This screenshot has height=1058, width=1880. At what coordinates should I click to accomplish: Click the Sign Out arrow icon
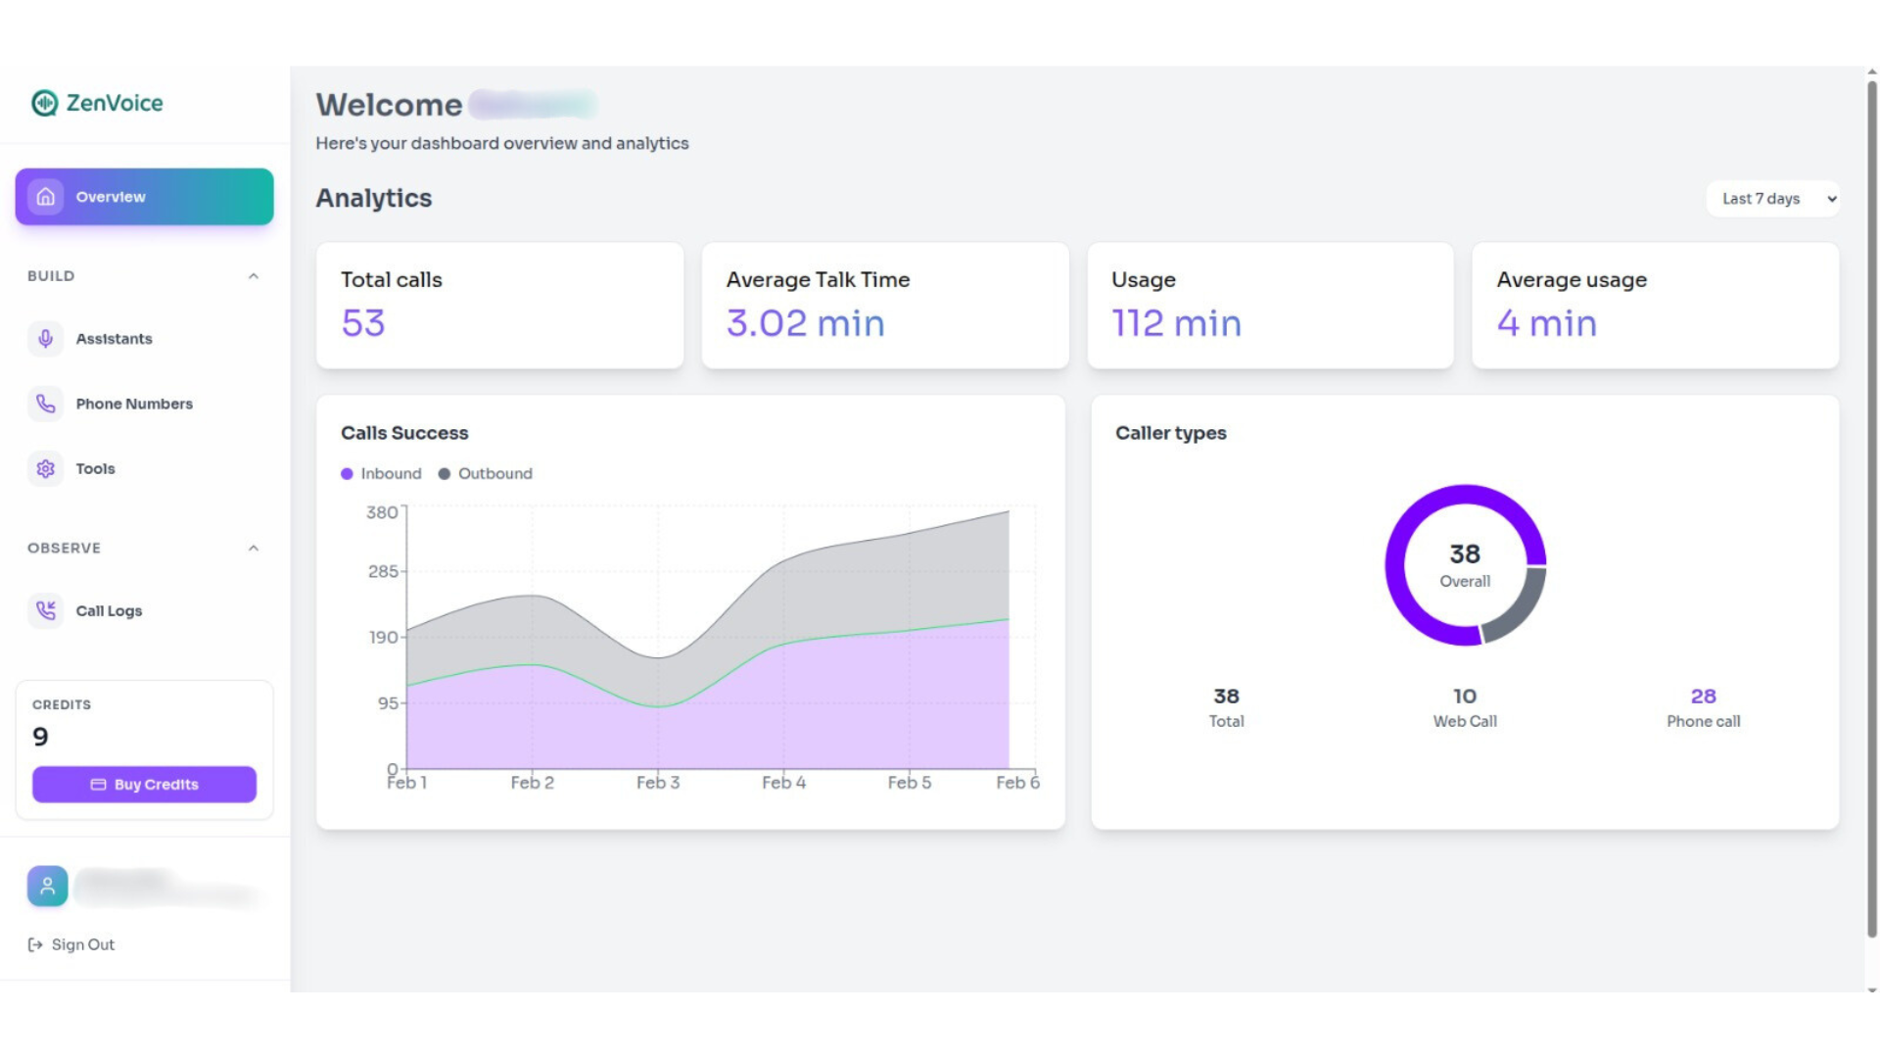(35, 944)
